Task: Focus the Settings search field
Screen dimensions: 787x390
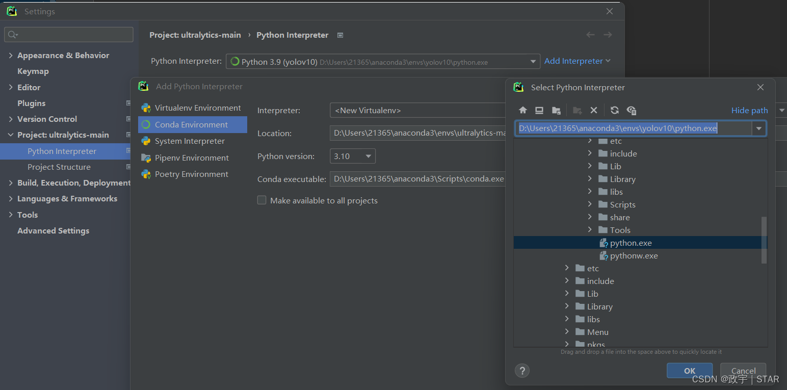Action: tap(69, 35)
